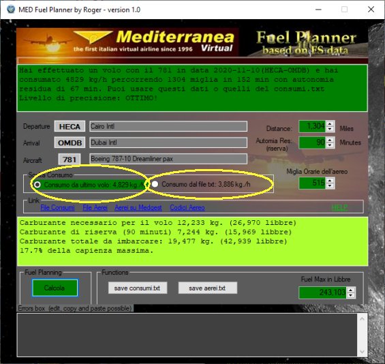Click the HECA departure code field
The height and width of the screenshot is (364, 385).
point(70,127)
